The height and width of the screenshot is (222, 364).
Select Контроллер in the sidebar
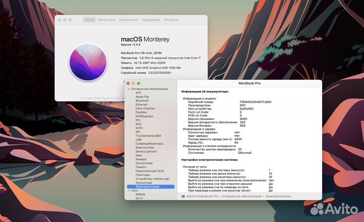pos(144,163)
